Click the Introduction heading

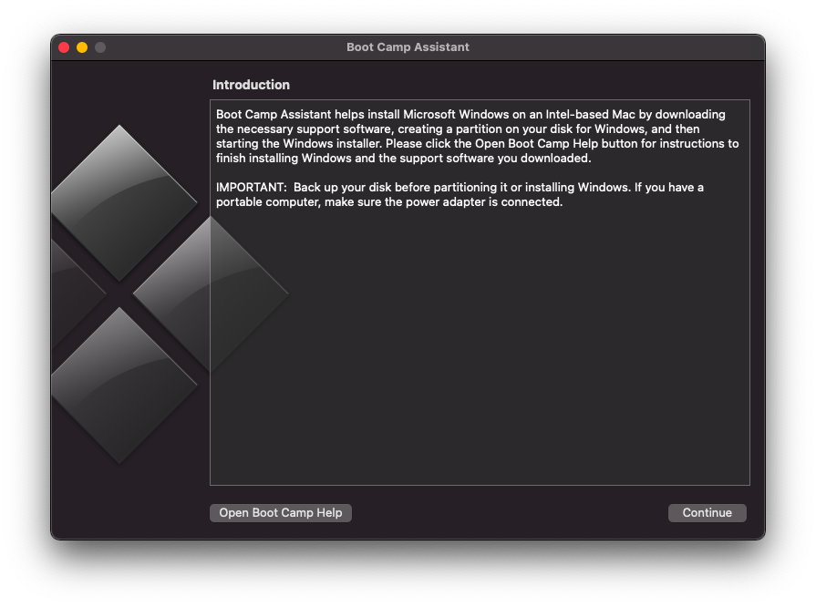point(251,85)
